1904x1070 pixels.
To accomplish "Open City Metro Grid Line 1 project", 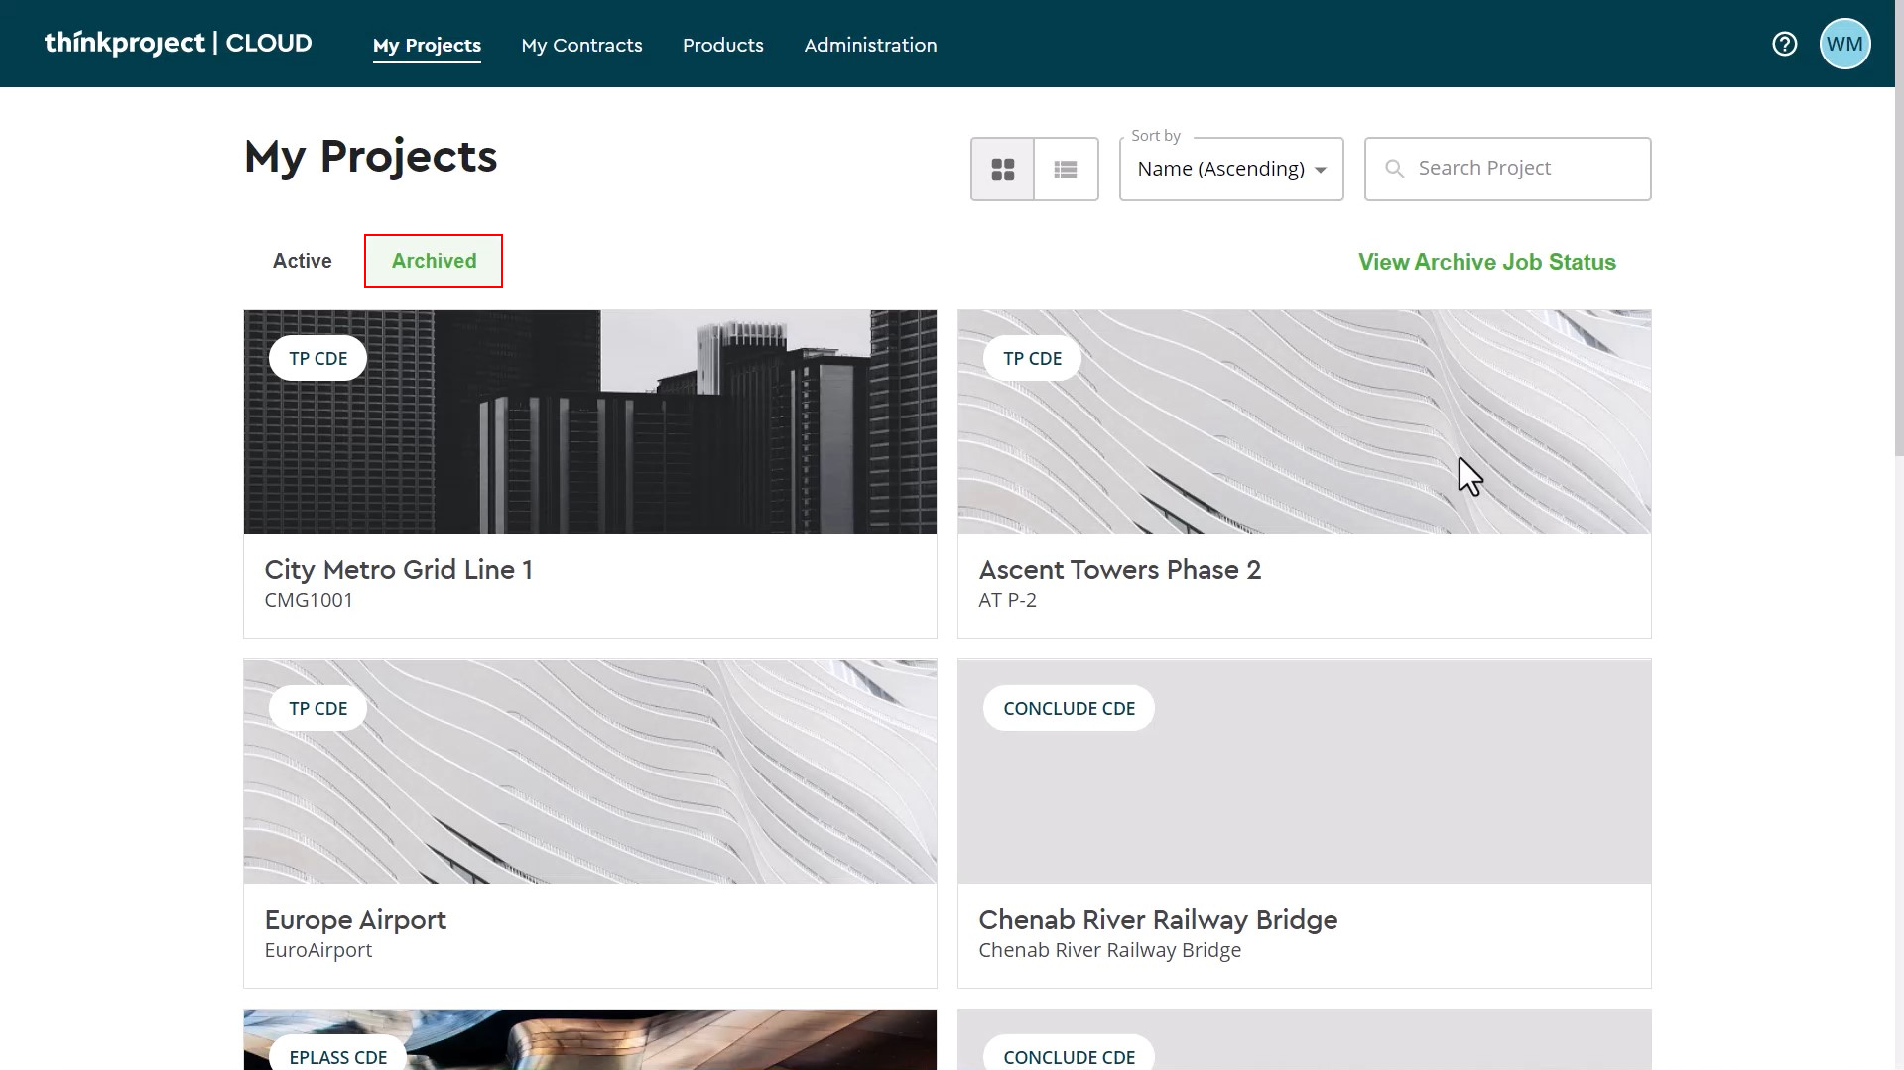I will point(398,570).
